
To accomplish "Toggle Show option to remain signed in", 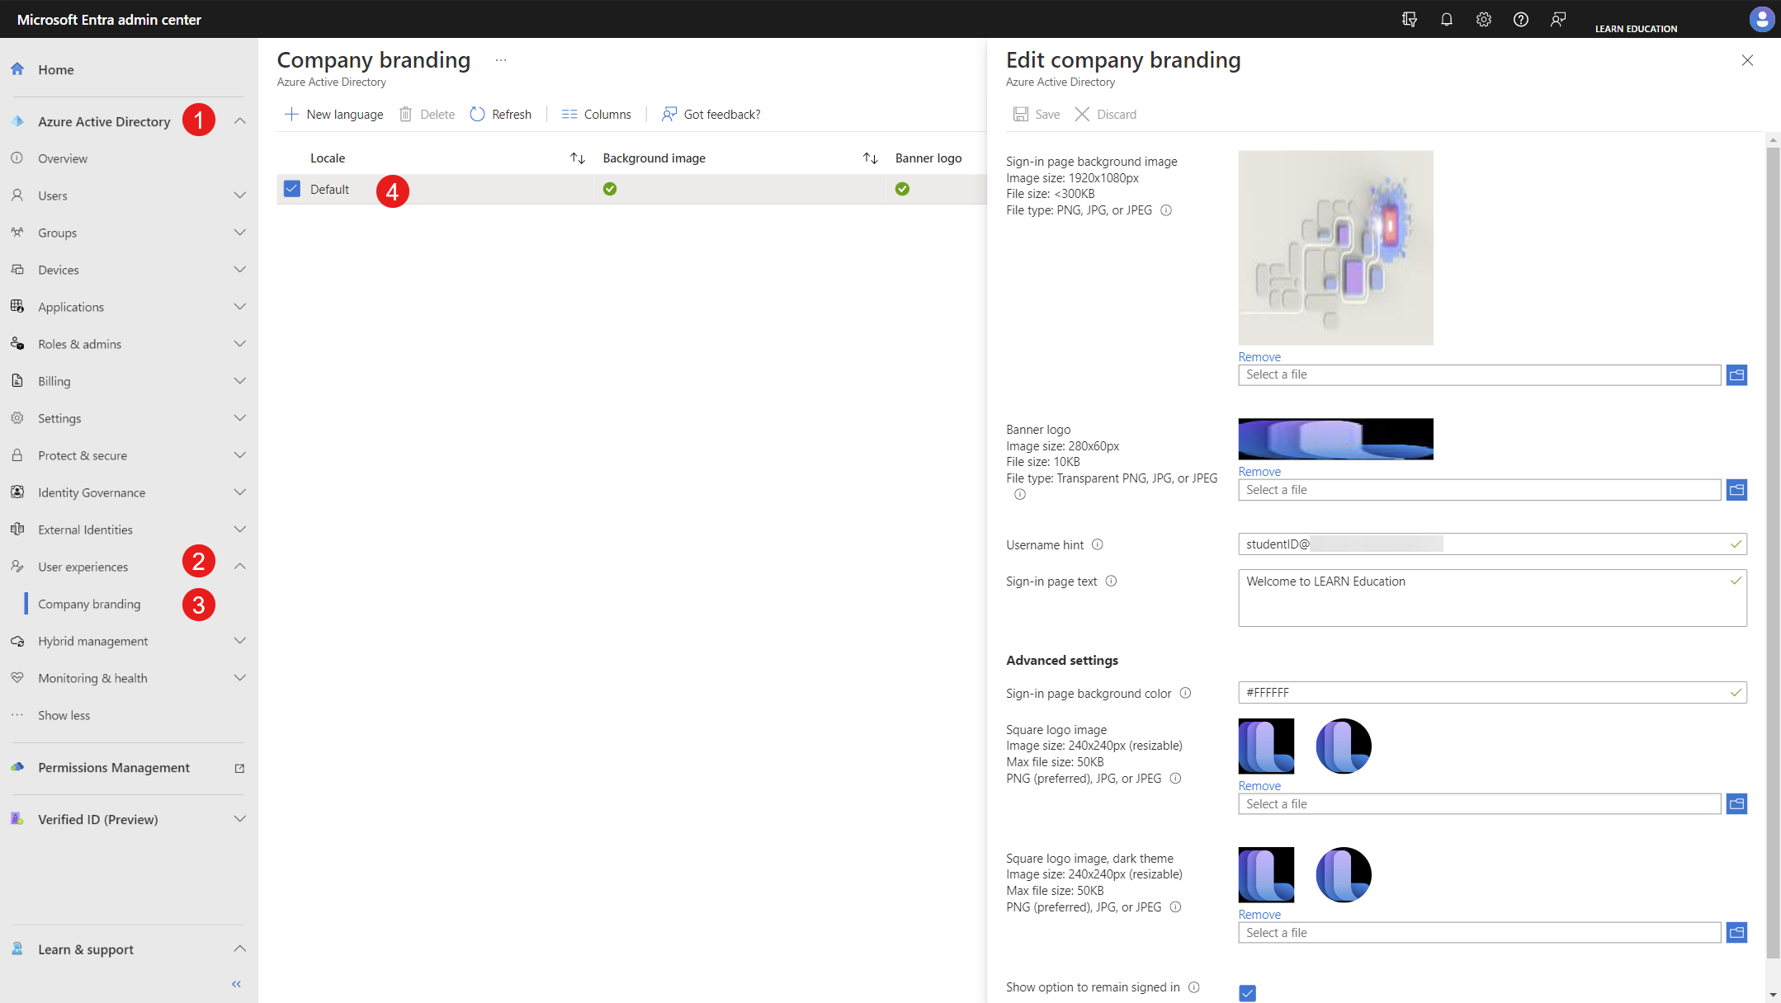I will 1247,993.
